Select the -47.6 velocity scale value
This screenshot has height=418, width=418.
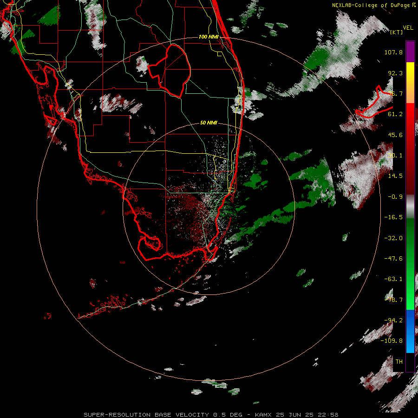[x=393, y=259]
